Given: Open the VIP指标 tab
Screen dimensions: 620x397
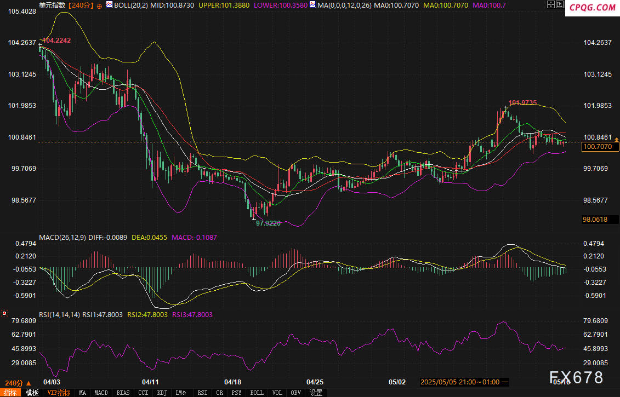Looking at the screenshot, I should click(59, 393).
